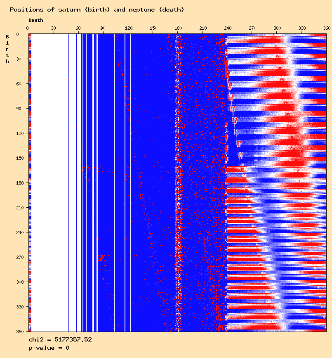Click the 180 tick on the Birth axis
This screenshot has width=332, height=358.
point(20,183)
